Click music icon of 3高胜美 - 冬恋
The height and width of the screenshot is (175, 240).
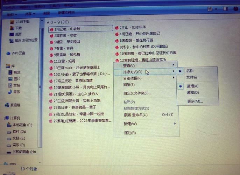[x=51, y=36]
